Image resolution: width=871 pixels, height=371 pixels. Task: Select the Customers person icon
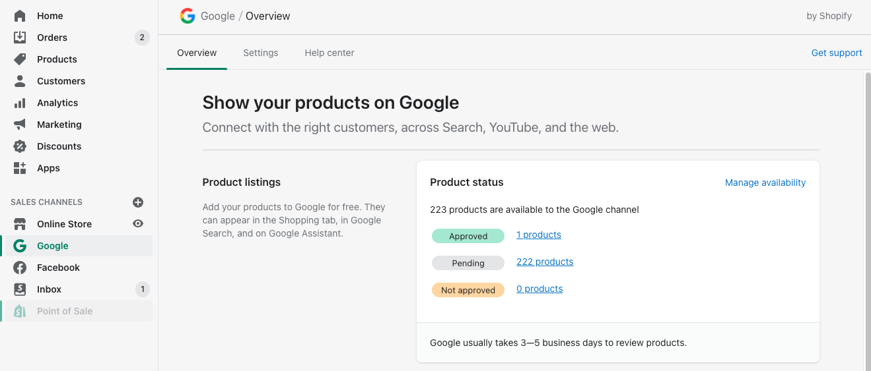click(x=20, y=81)
